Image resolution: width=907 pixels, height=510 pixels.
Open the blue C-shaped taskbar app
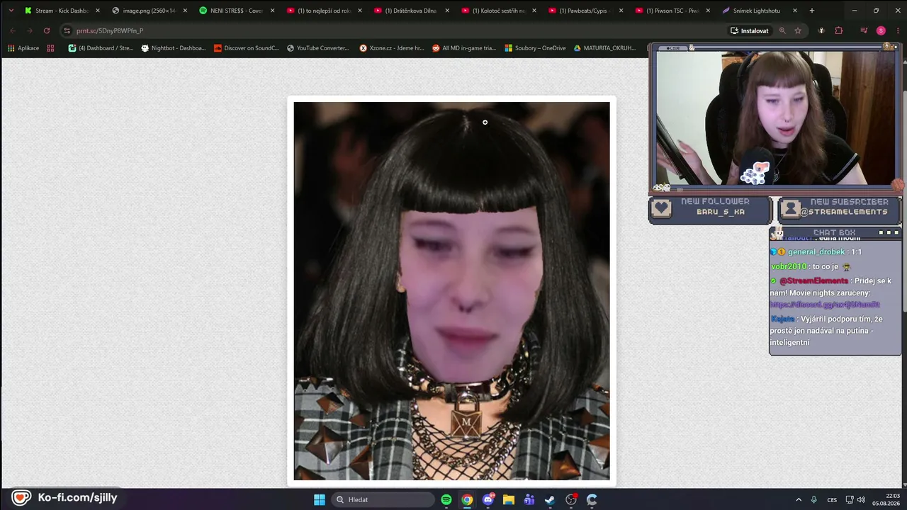point(592,499)
